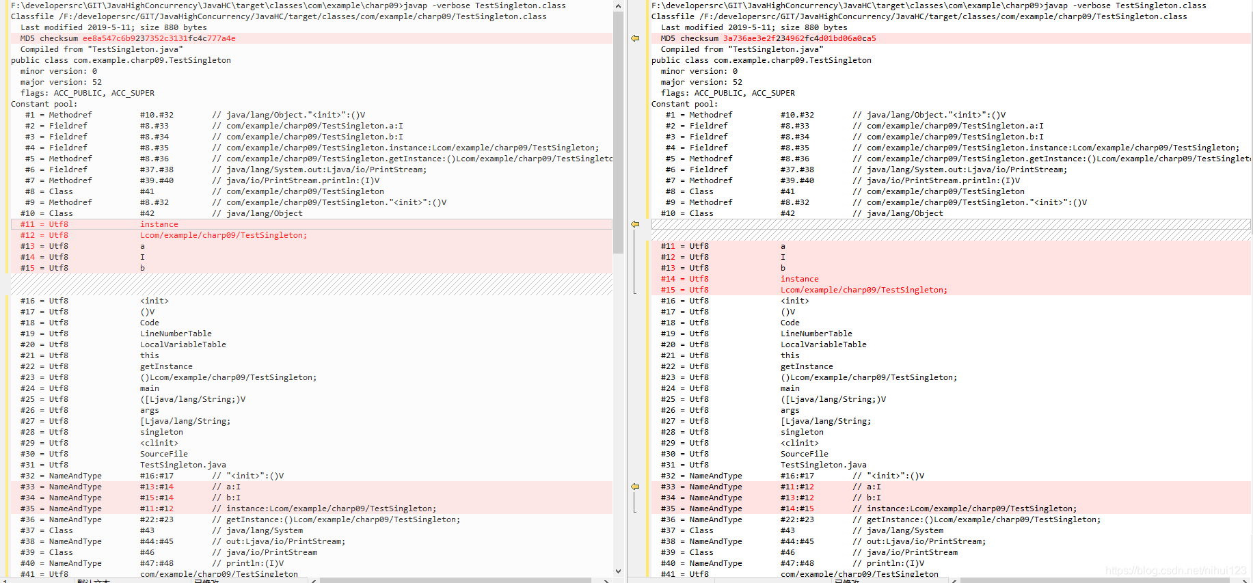
Task: Click right pane 'Compiled from "TestSingleton.java"' line
Action: coord(742,49)
